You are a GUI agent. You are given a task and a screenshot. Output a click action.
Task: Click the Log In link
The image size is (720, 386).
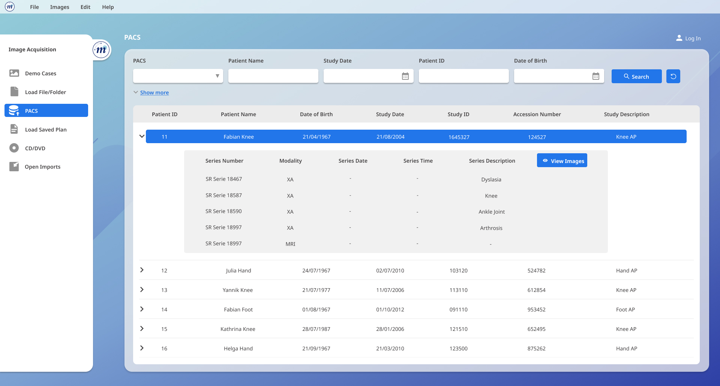(x=693, y=38)
